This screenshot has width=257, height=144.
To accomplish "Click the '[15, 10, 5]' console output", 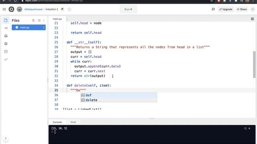I will (59, 128).
